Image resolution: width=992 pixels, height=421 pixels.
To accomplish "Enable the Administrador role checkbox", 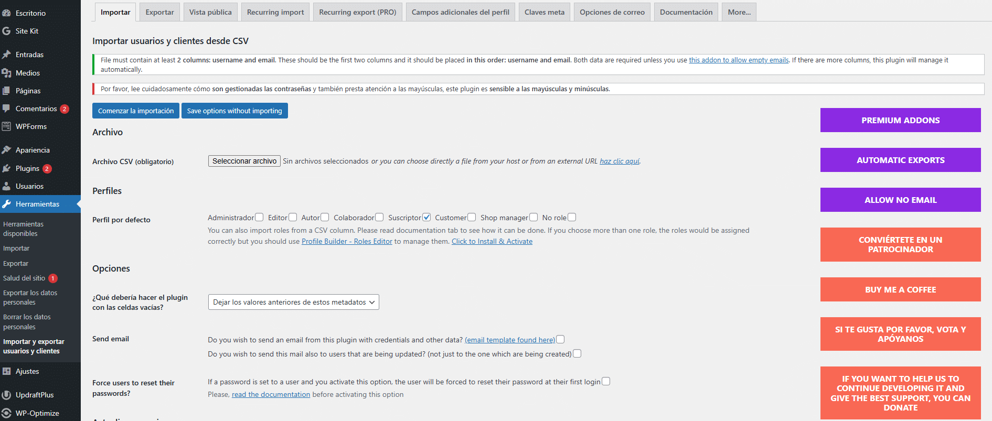I will pos(259,217).
